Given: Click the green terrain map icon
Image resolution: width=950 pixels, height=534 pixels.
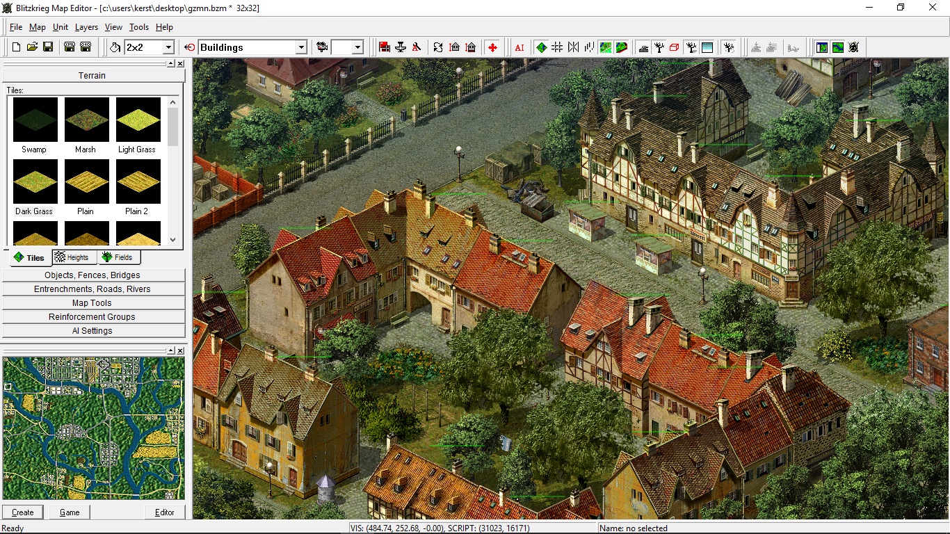Looking at the screenshot, I should click(606, 47).
